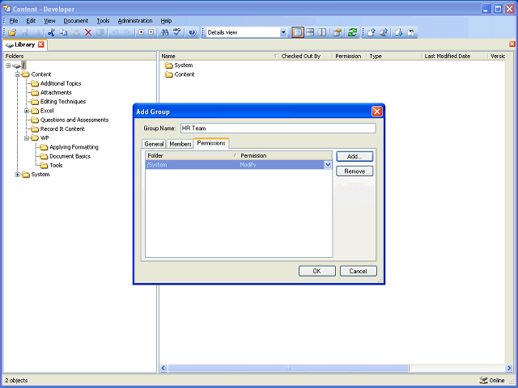Switch to the Members tab
This screenshot has width=518, height=388.
point(180,144)
